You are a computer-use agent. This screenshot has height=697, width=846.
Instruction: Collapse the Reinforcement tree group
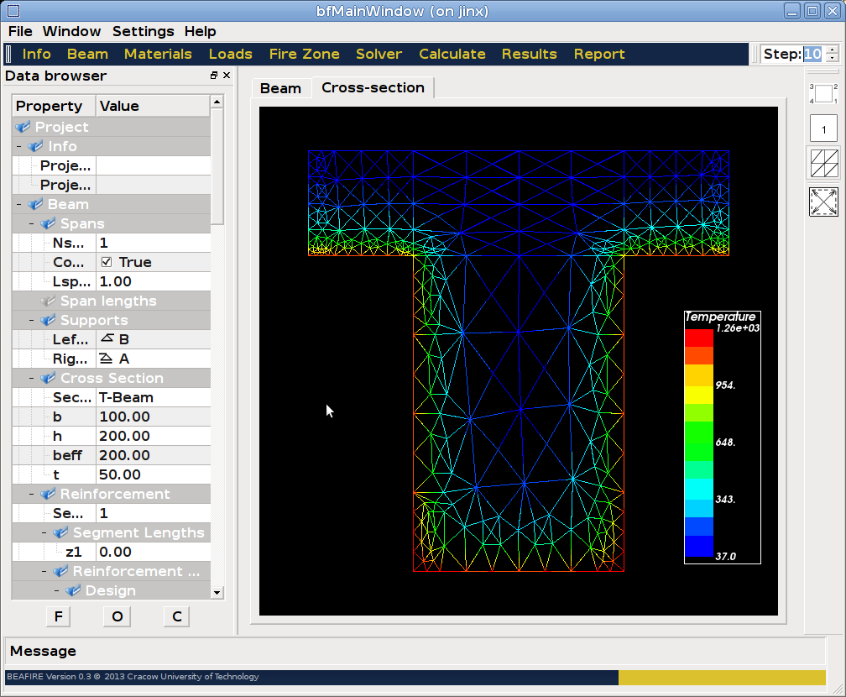point(31,494)
